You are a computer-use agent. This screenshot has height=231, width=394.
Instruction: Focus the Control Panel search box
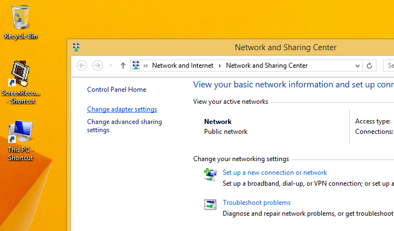[389, 66]
